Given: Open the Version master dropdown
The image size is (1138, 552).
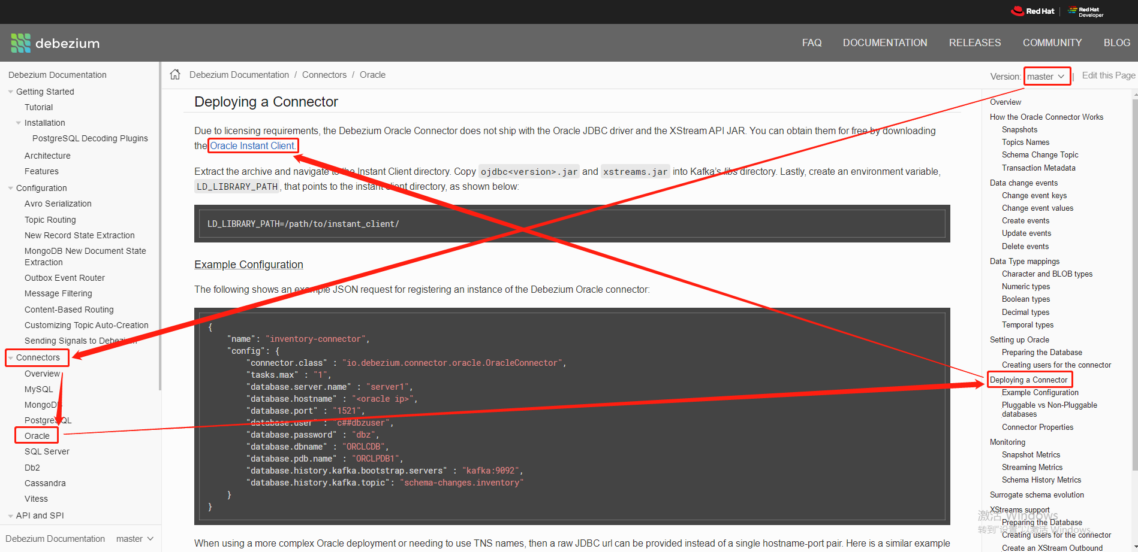Looking at the screenshot, I should (1046, 76).
